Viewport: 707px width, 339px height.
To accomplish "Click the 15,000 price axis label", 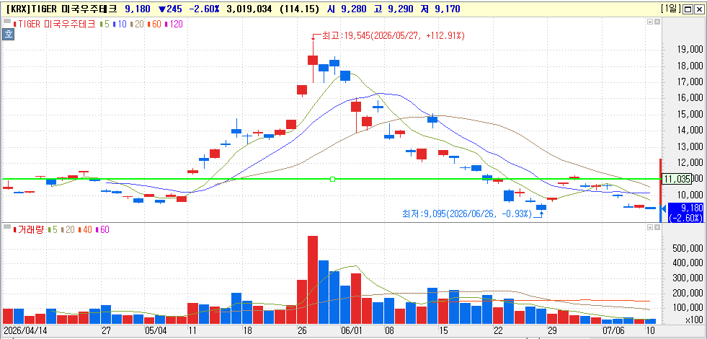I will [x=690, y=114].
